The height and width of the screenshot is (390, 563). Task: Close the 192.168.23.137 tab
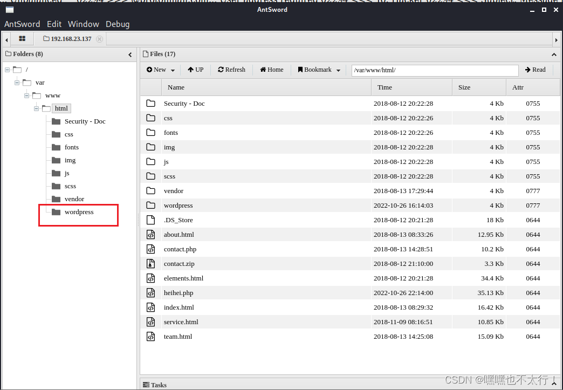pyautogui.click(x=99, y=39)
